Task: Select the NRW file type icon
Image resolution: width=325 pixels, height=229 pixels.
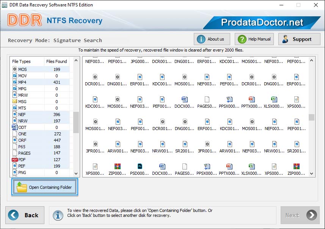Action: [x=15, y=121]
